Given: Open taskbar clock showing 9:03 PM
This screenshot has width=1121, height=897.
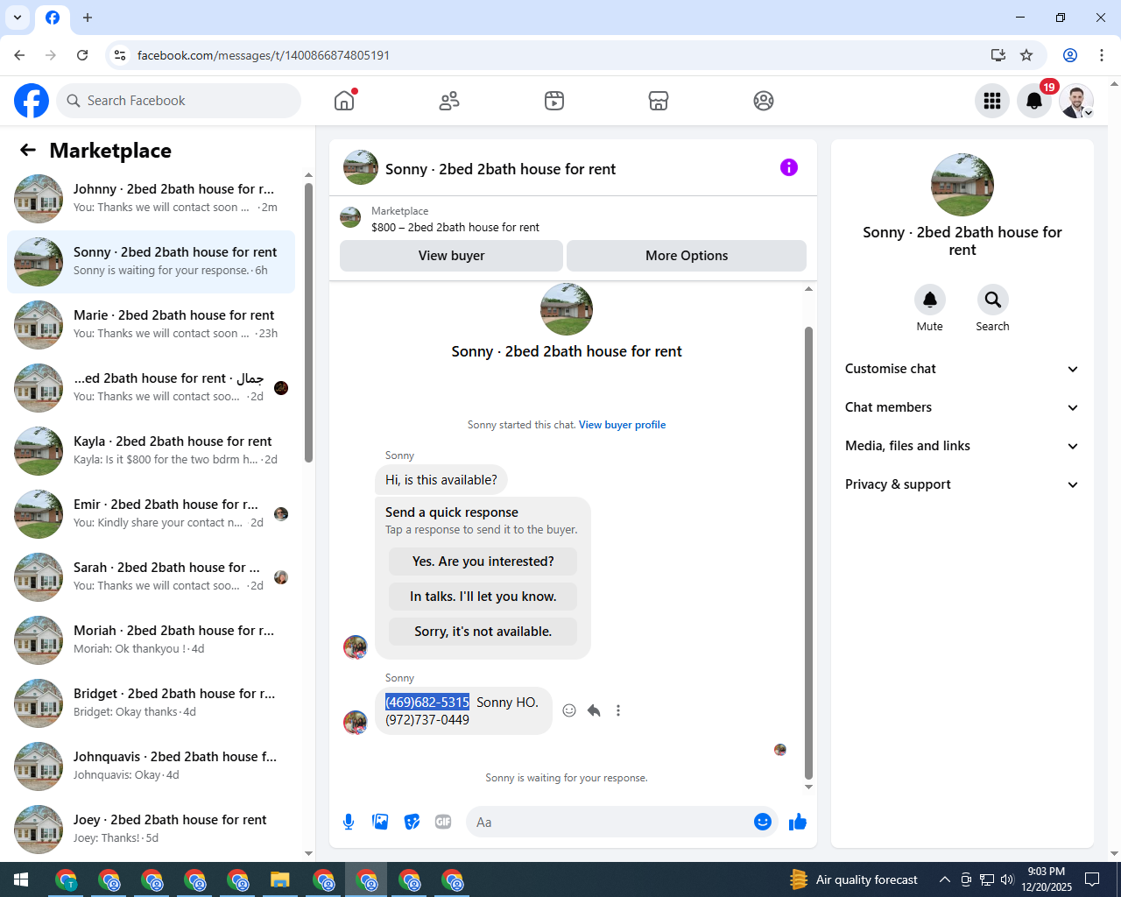Looking at the screenshot, I should tap(1047, 879).
